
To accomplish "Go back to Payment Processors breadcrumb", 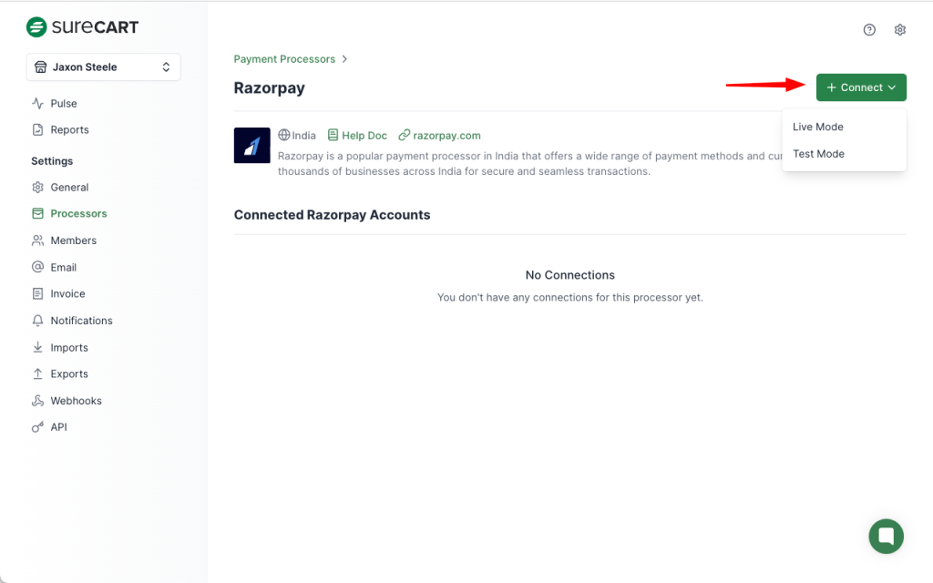I will tap(284, 59).
